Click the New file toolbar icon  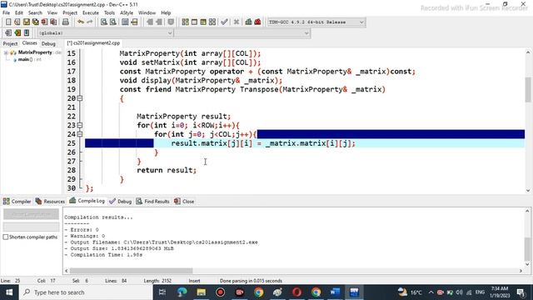click(8, 22)
